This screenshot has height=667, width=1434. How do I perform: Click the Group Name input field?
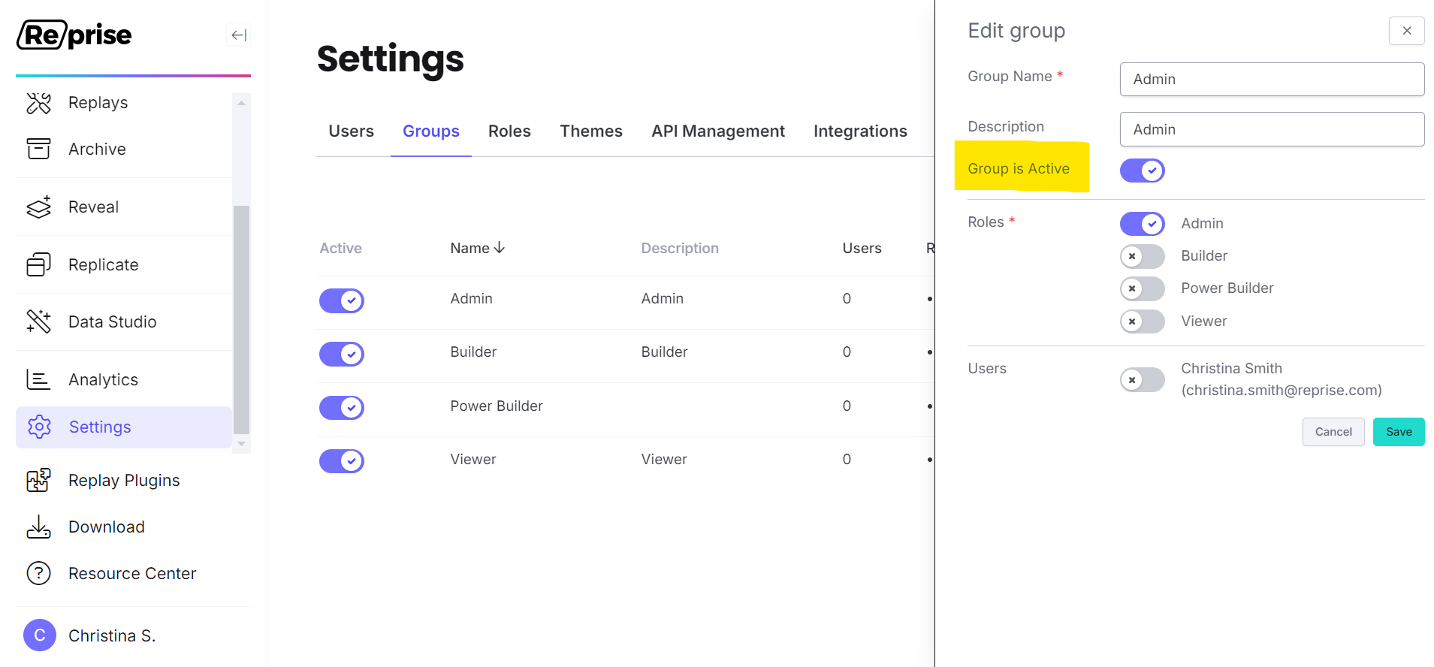pyautogui.click(x=1271, y=79)
